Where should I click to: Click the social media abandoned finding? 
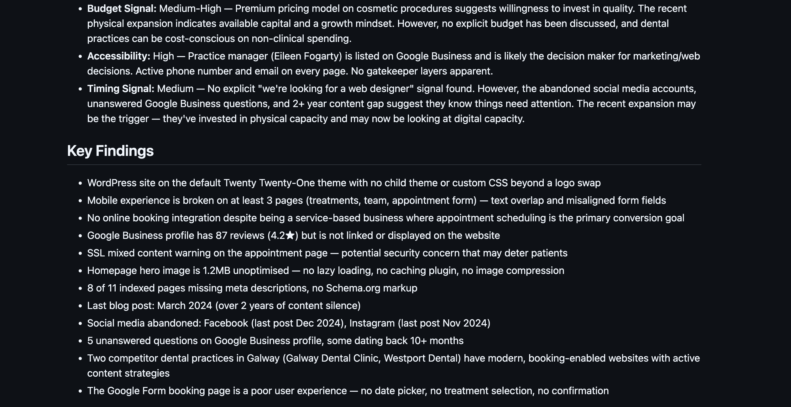click(x=289, y=323)
